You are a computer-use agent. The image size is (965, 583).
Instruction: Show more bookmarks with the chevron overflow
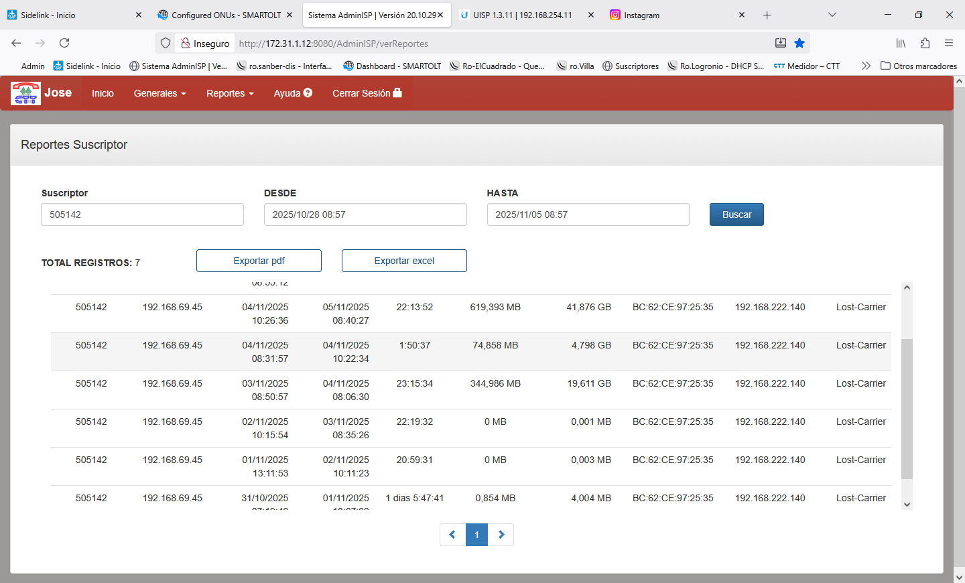coord(866,66)
